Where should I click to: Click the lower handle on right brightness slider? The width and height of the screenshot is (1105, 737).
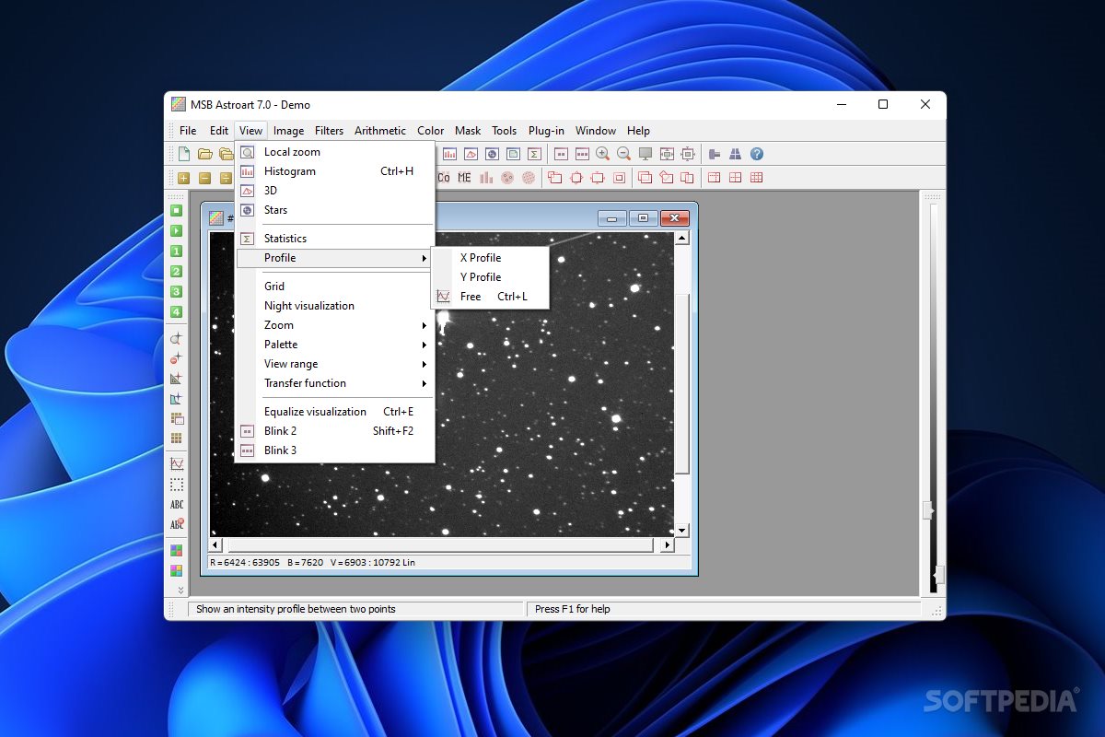pos(938,576)
